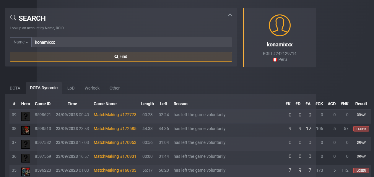Click the LOSER badge in row 35

[x=361, y=170]
